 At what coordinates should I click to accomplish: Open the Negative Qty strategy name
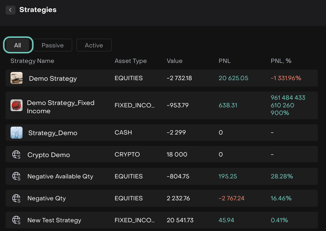coord(47,198)
